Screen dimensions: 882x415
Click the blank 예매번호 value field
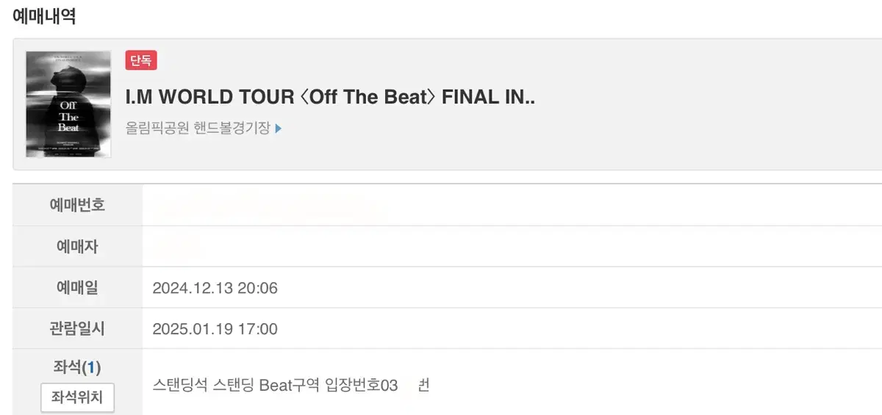[x=512, y=205]
